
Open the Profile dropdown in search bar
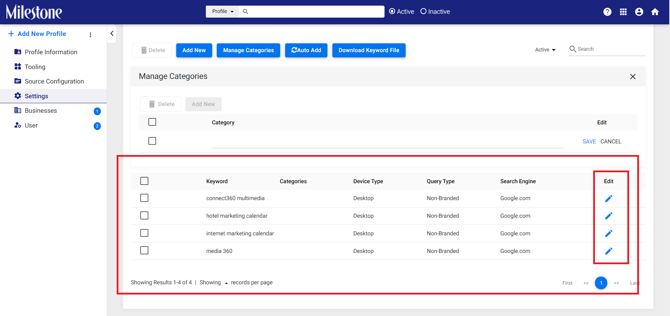pyautogui.click(x=222, y=12)
